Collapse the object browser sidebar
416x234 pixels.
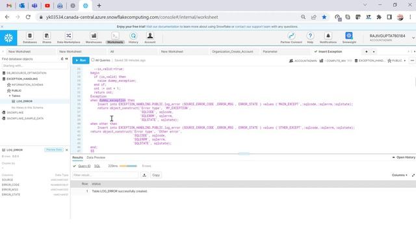[x=66, y=59]
